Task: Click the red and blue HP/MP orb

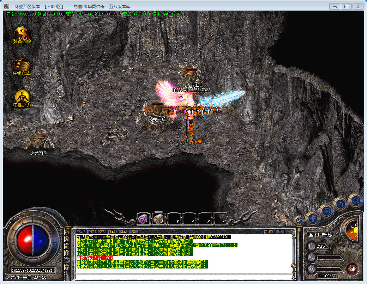Action: [x=32, y=240]
